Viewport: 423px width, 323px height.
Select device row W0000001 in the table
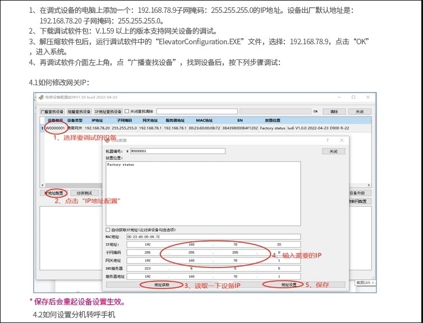56,128
